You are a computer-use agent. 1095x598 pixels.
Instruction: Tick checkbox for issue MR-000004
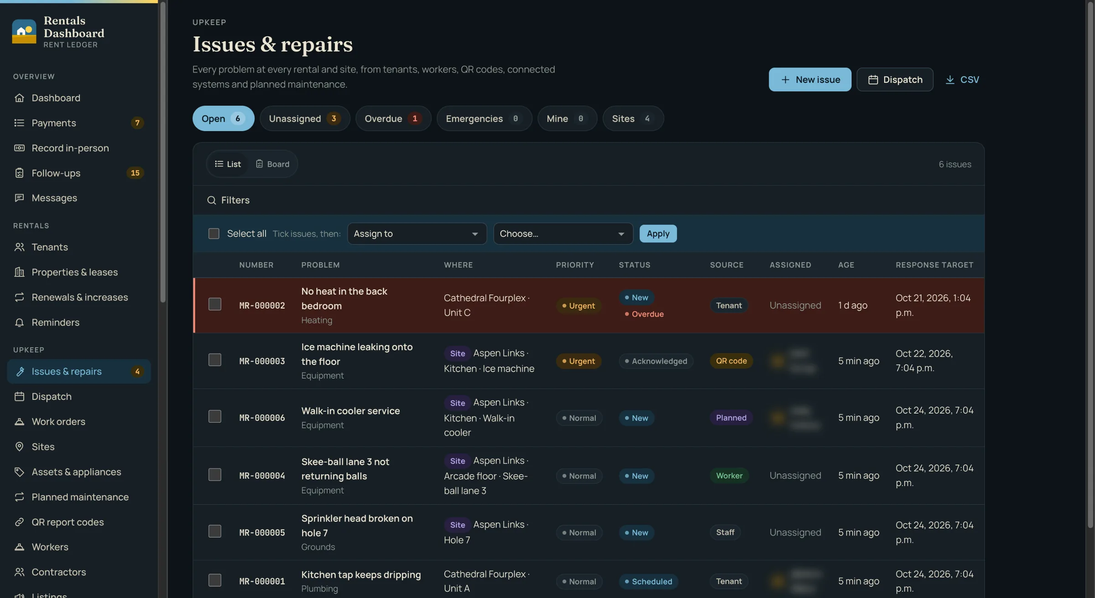(214, 474)
